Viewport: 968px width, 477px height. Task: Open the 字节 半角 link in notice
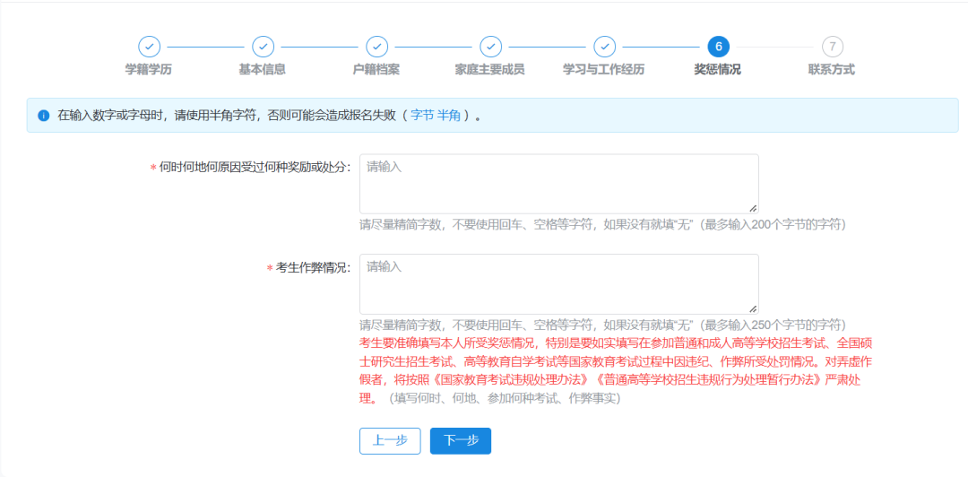pyautogui.click(x=436, y=116)
